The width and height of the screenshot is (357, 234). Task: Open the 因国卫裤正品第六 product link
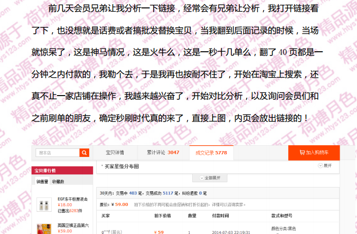[73, 225]
